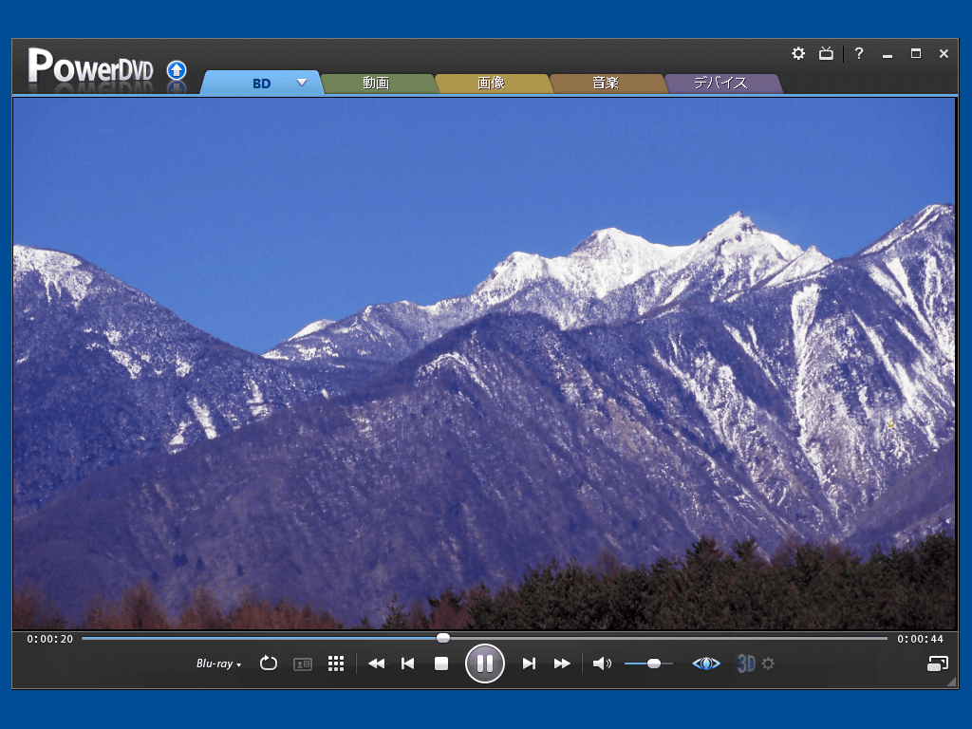Fast forward the video

tap(562, 664)
